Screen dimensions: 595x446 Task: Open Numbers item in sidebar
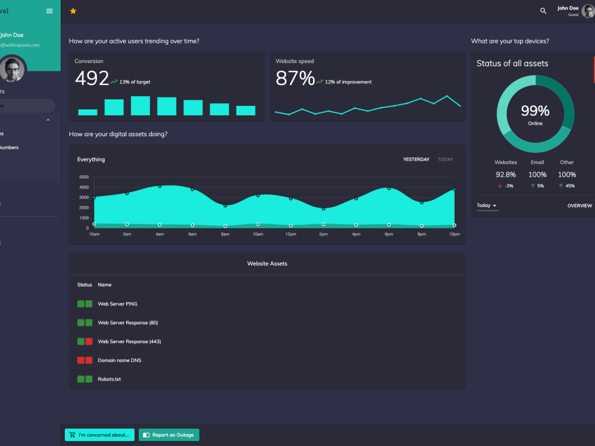click(8, 147)
